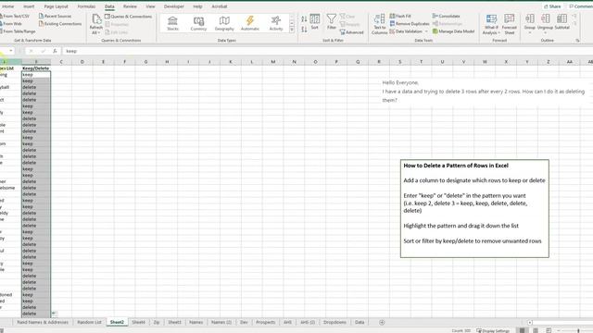
Task: Select the Automatic data type
Action: (x=250, y=23)
